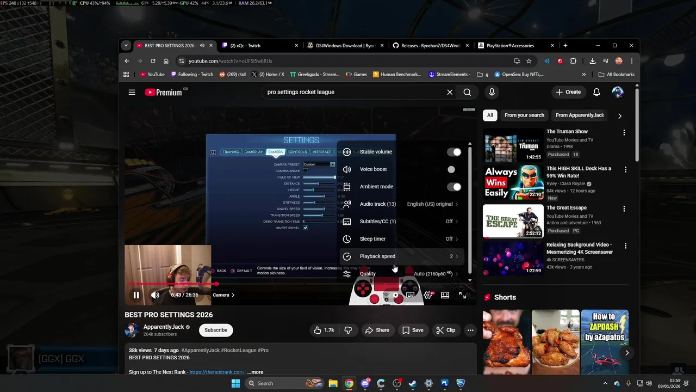Open options for The Truman Show
Image resolution: width=696 pixels, height=392 pixels.
[624, 132]
